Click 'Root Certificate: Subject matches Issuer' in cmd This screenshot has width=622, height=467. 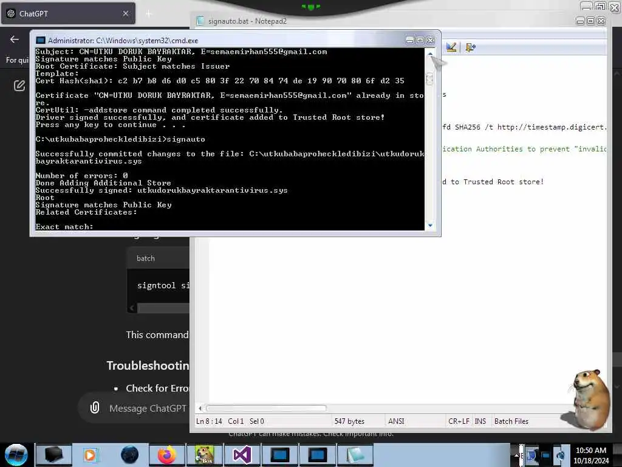click(x=132, y=66)
